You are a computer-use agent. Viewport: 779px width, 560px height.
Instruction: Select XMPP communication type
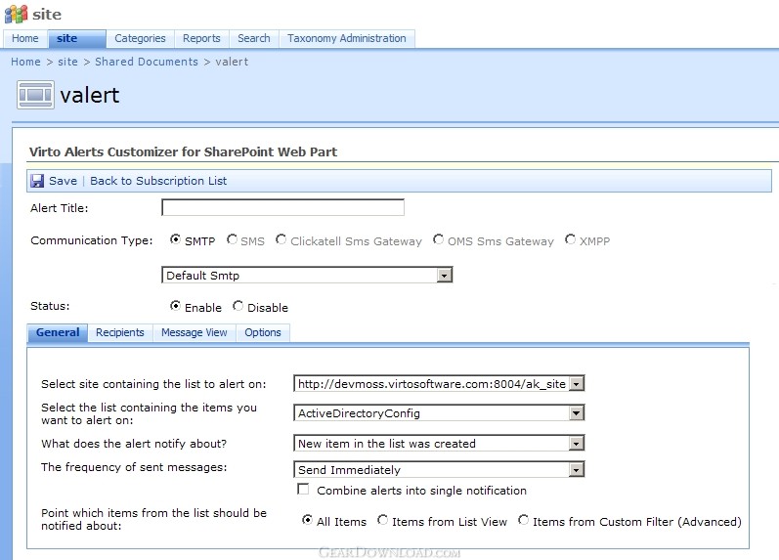coord(571,239)
